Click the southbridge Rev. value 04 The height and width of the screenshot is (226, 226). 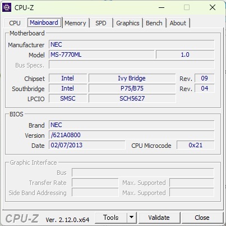[205, 88]
